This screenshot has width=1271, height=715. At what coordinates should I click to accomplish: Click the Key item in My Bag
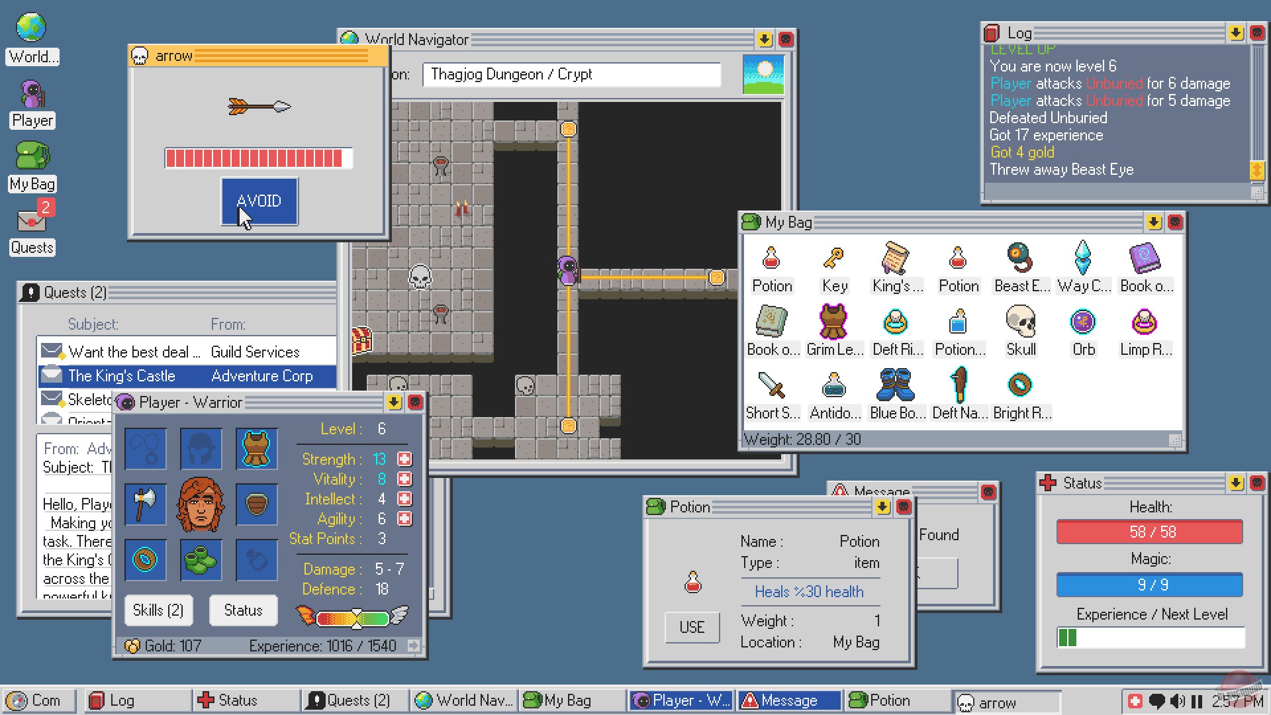(833, 260)
